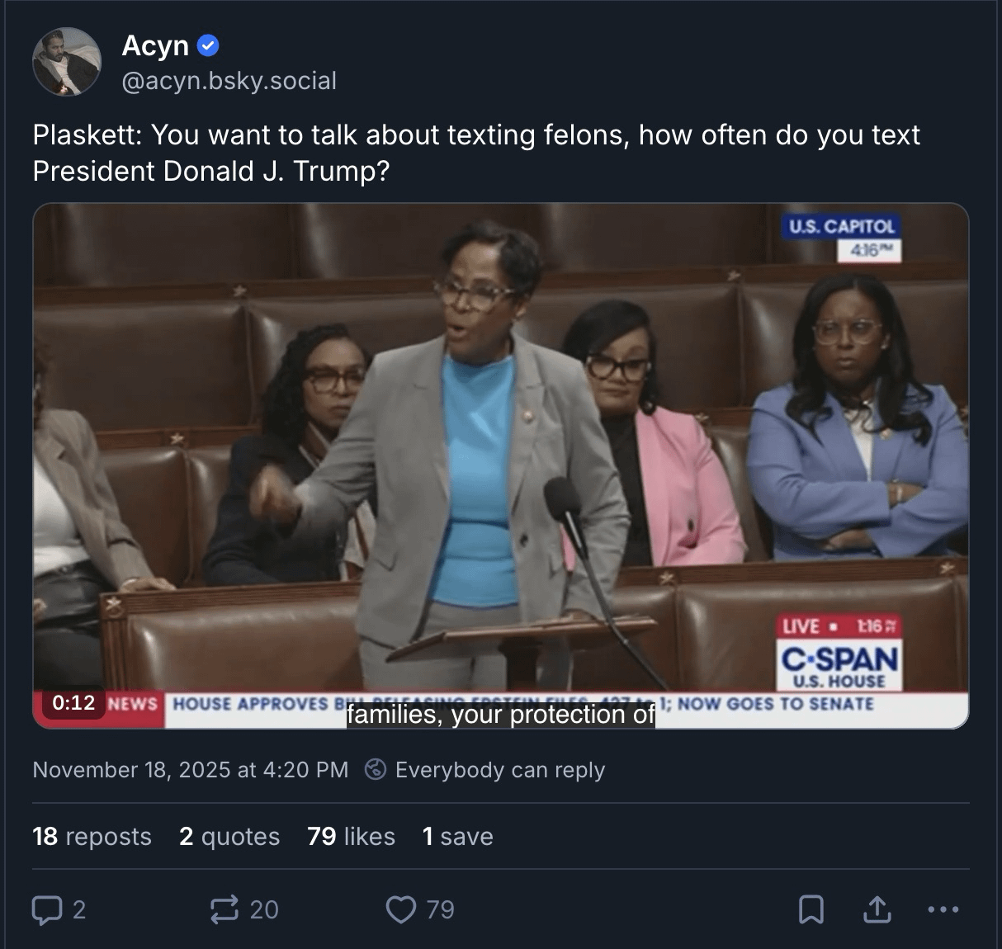Image resolution: width=1002 pixels, height=949 pixels.
Task: Click the 1 save count
Action: point(458,836)
